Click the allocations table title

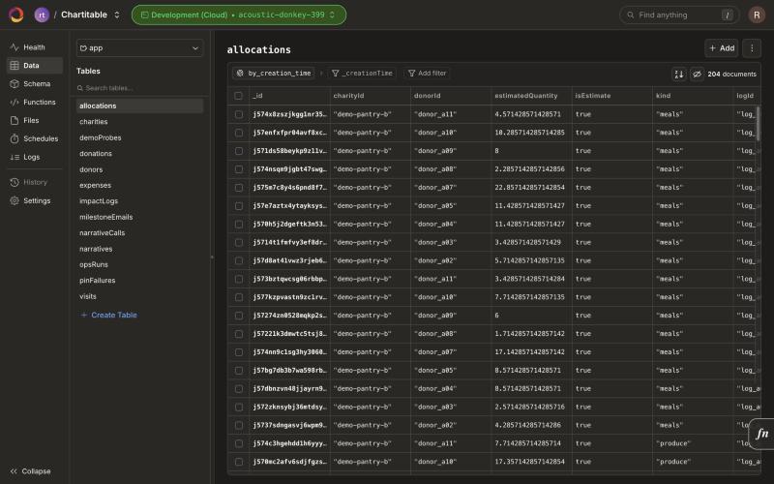[258, 49]
